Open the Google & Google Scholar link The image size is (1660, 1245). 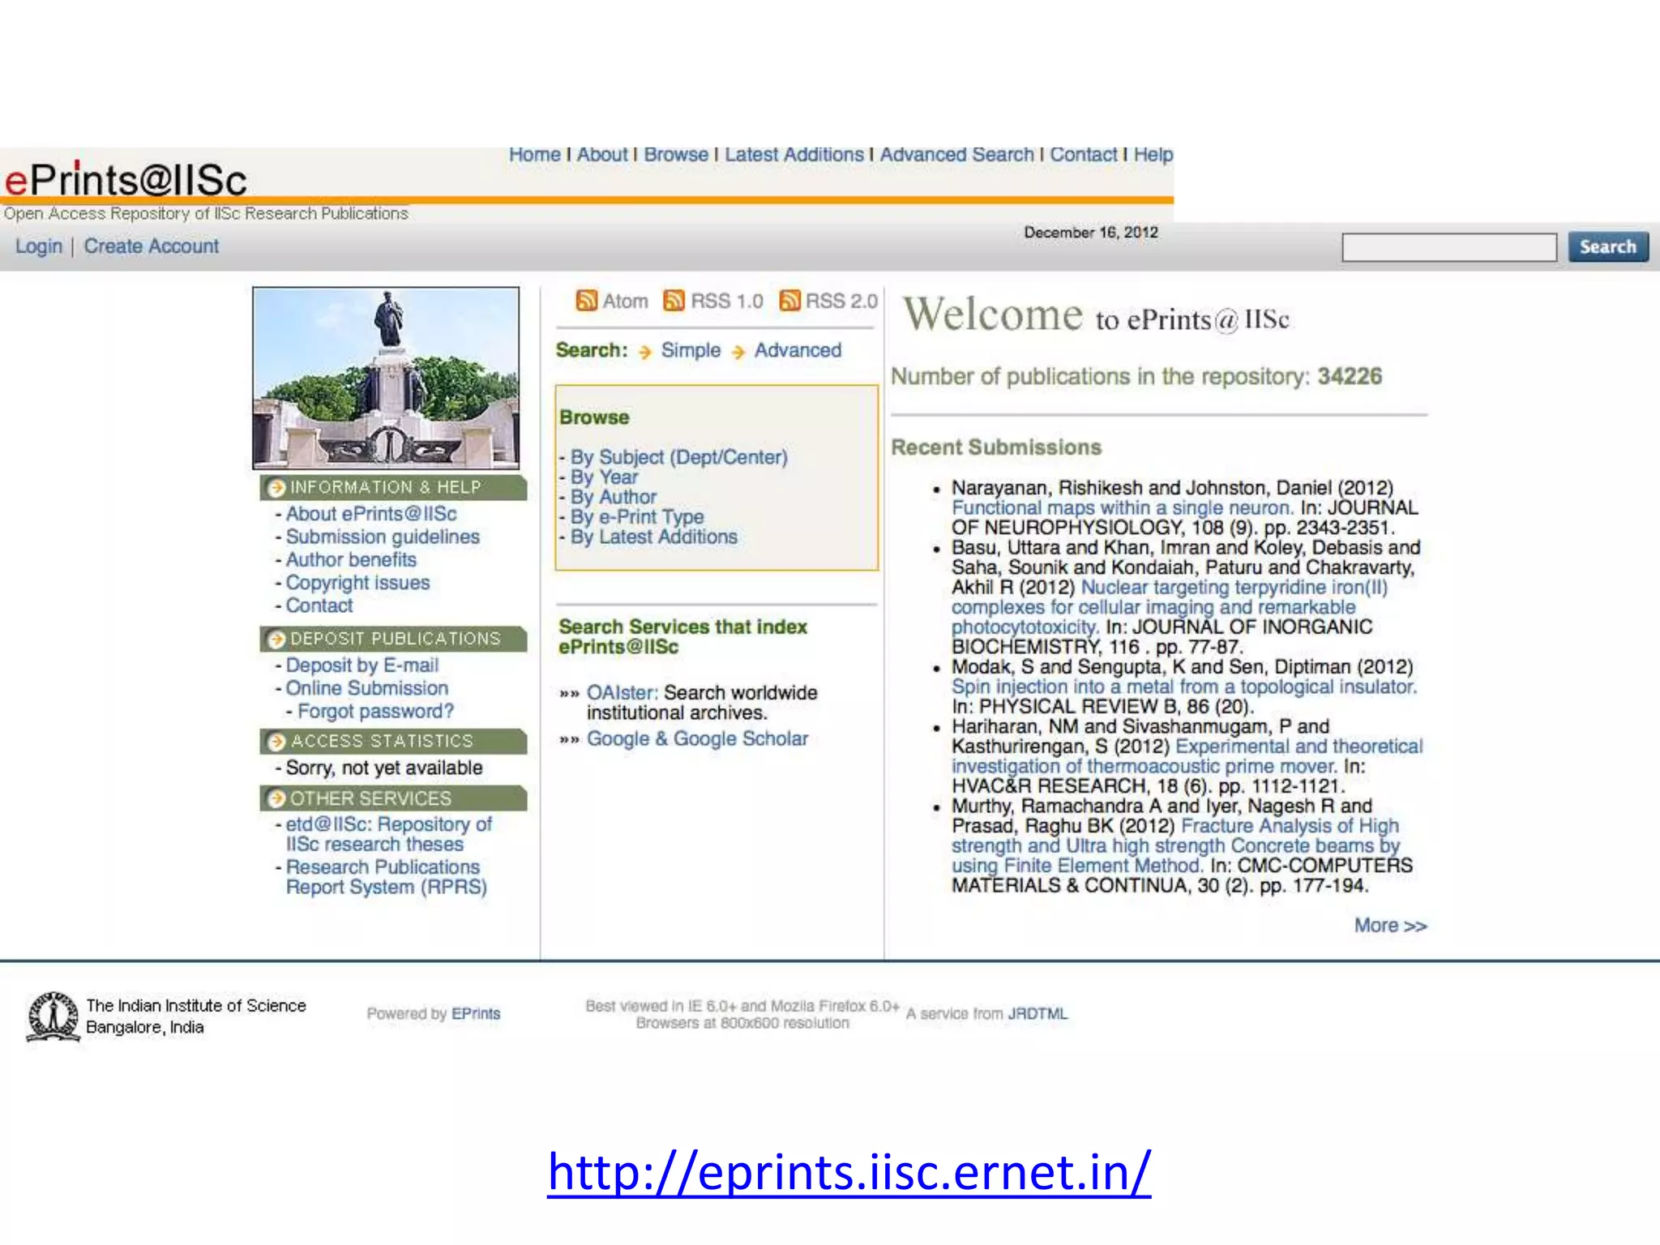pos(697,739)
